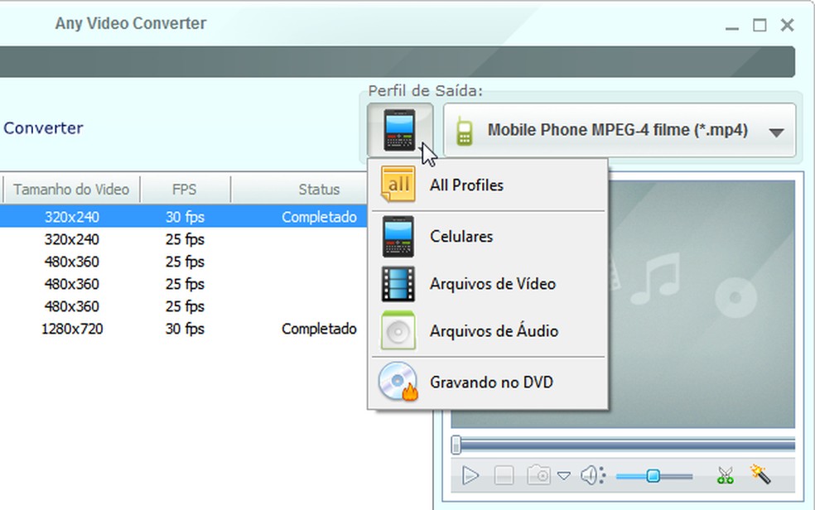Sort by Status column header
Screen dimensions: 815x510
coord(319,189)
